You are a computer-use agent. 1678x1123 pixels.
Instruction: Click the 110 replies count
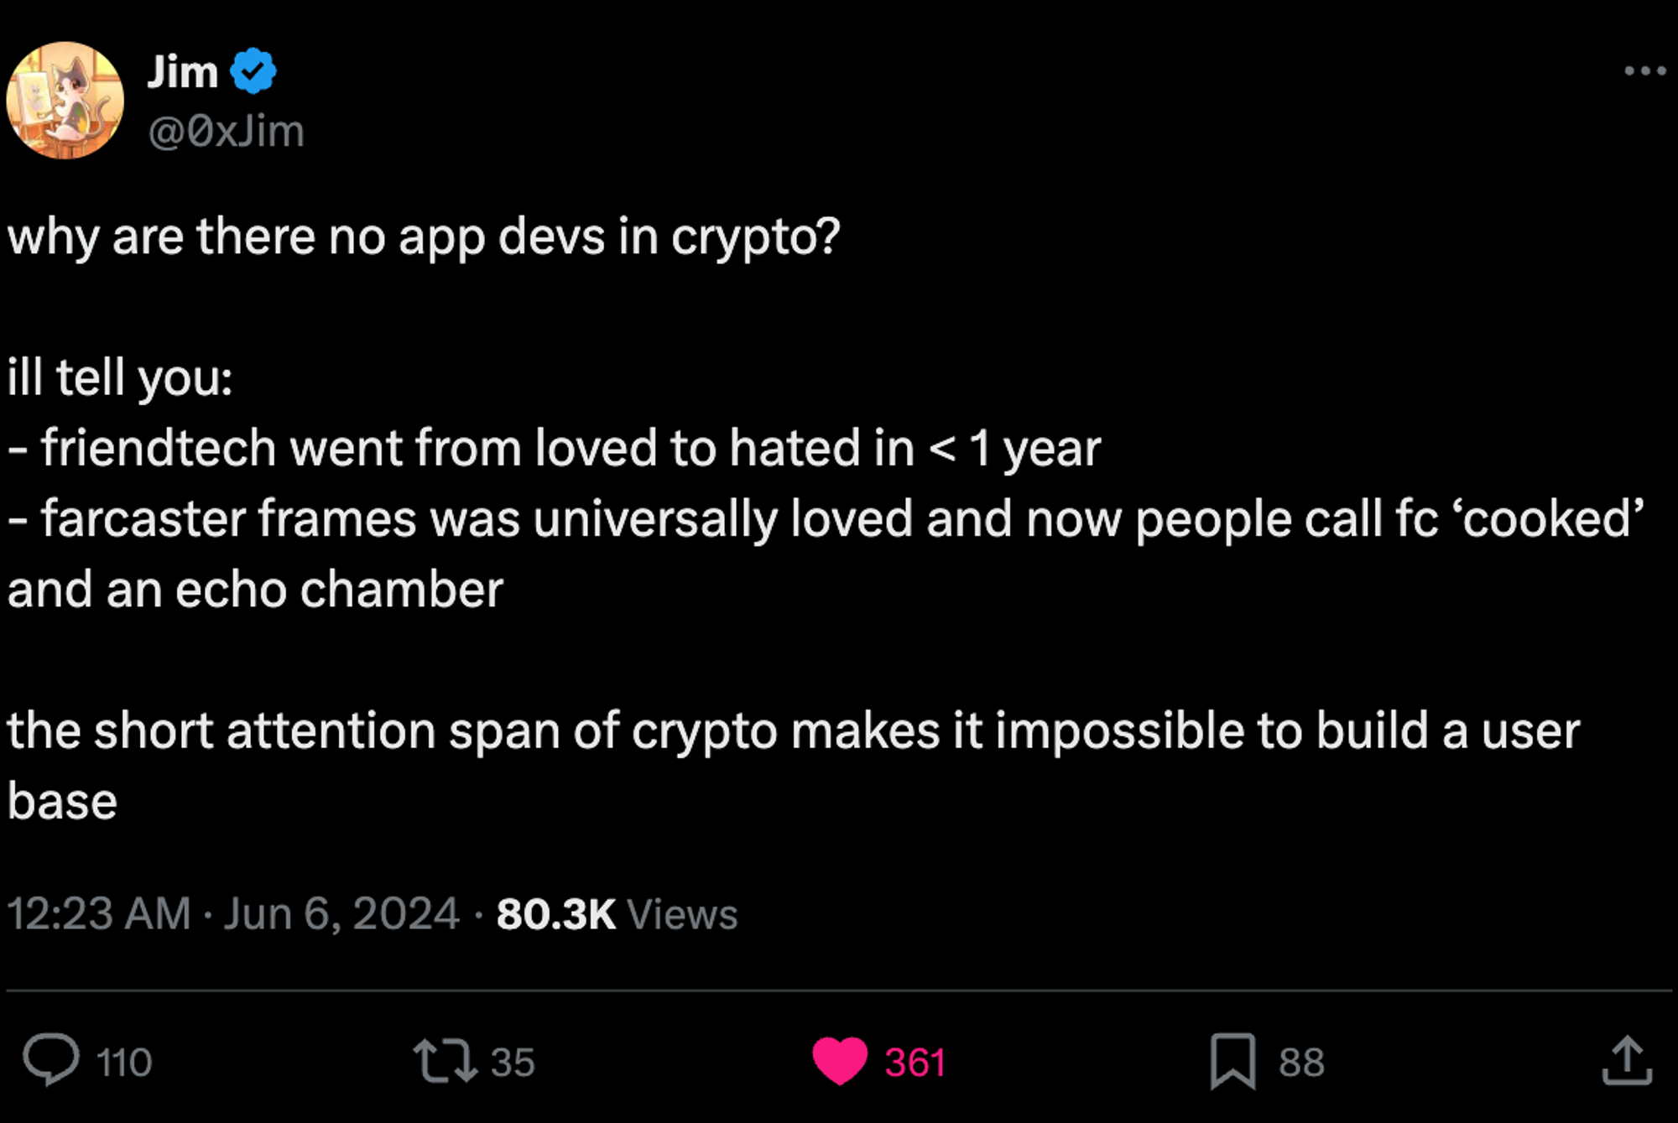(x=124, y=1062)
